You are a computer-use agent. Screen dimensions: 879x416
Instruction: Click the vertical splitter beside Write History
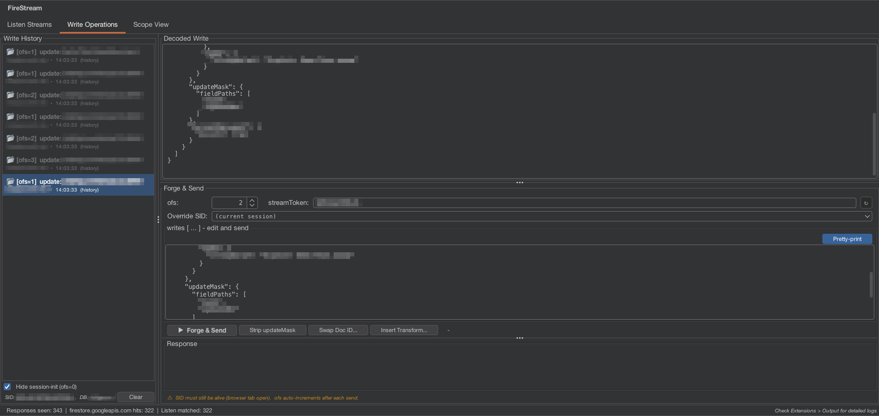point(158,219)
